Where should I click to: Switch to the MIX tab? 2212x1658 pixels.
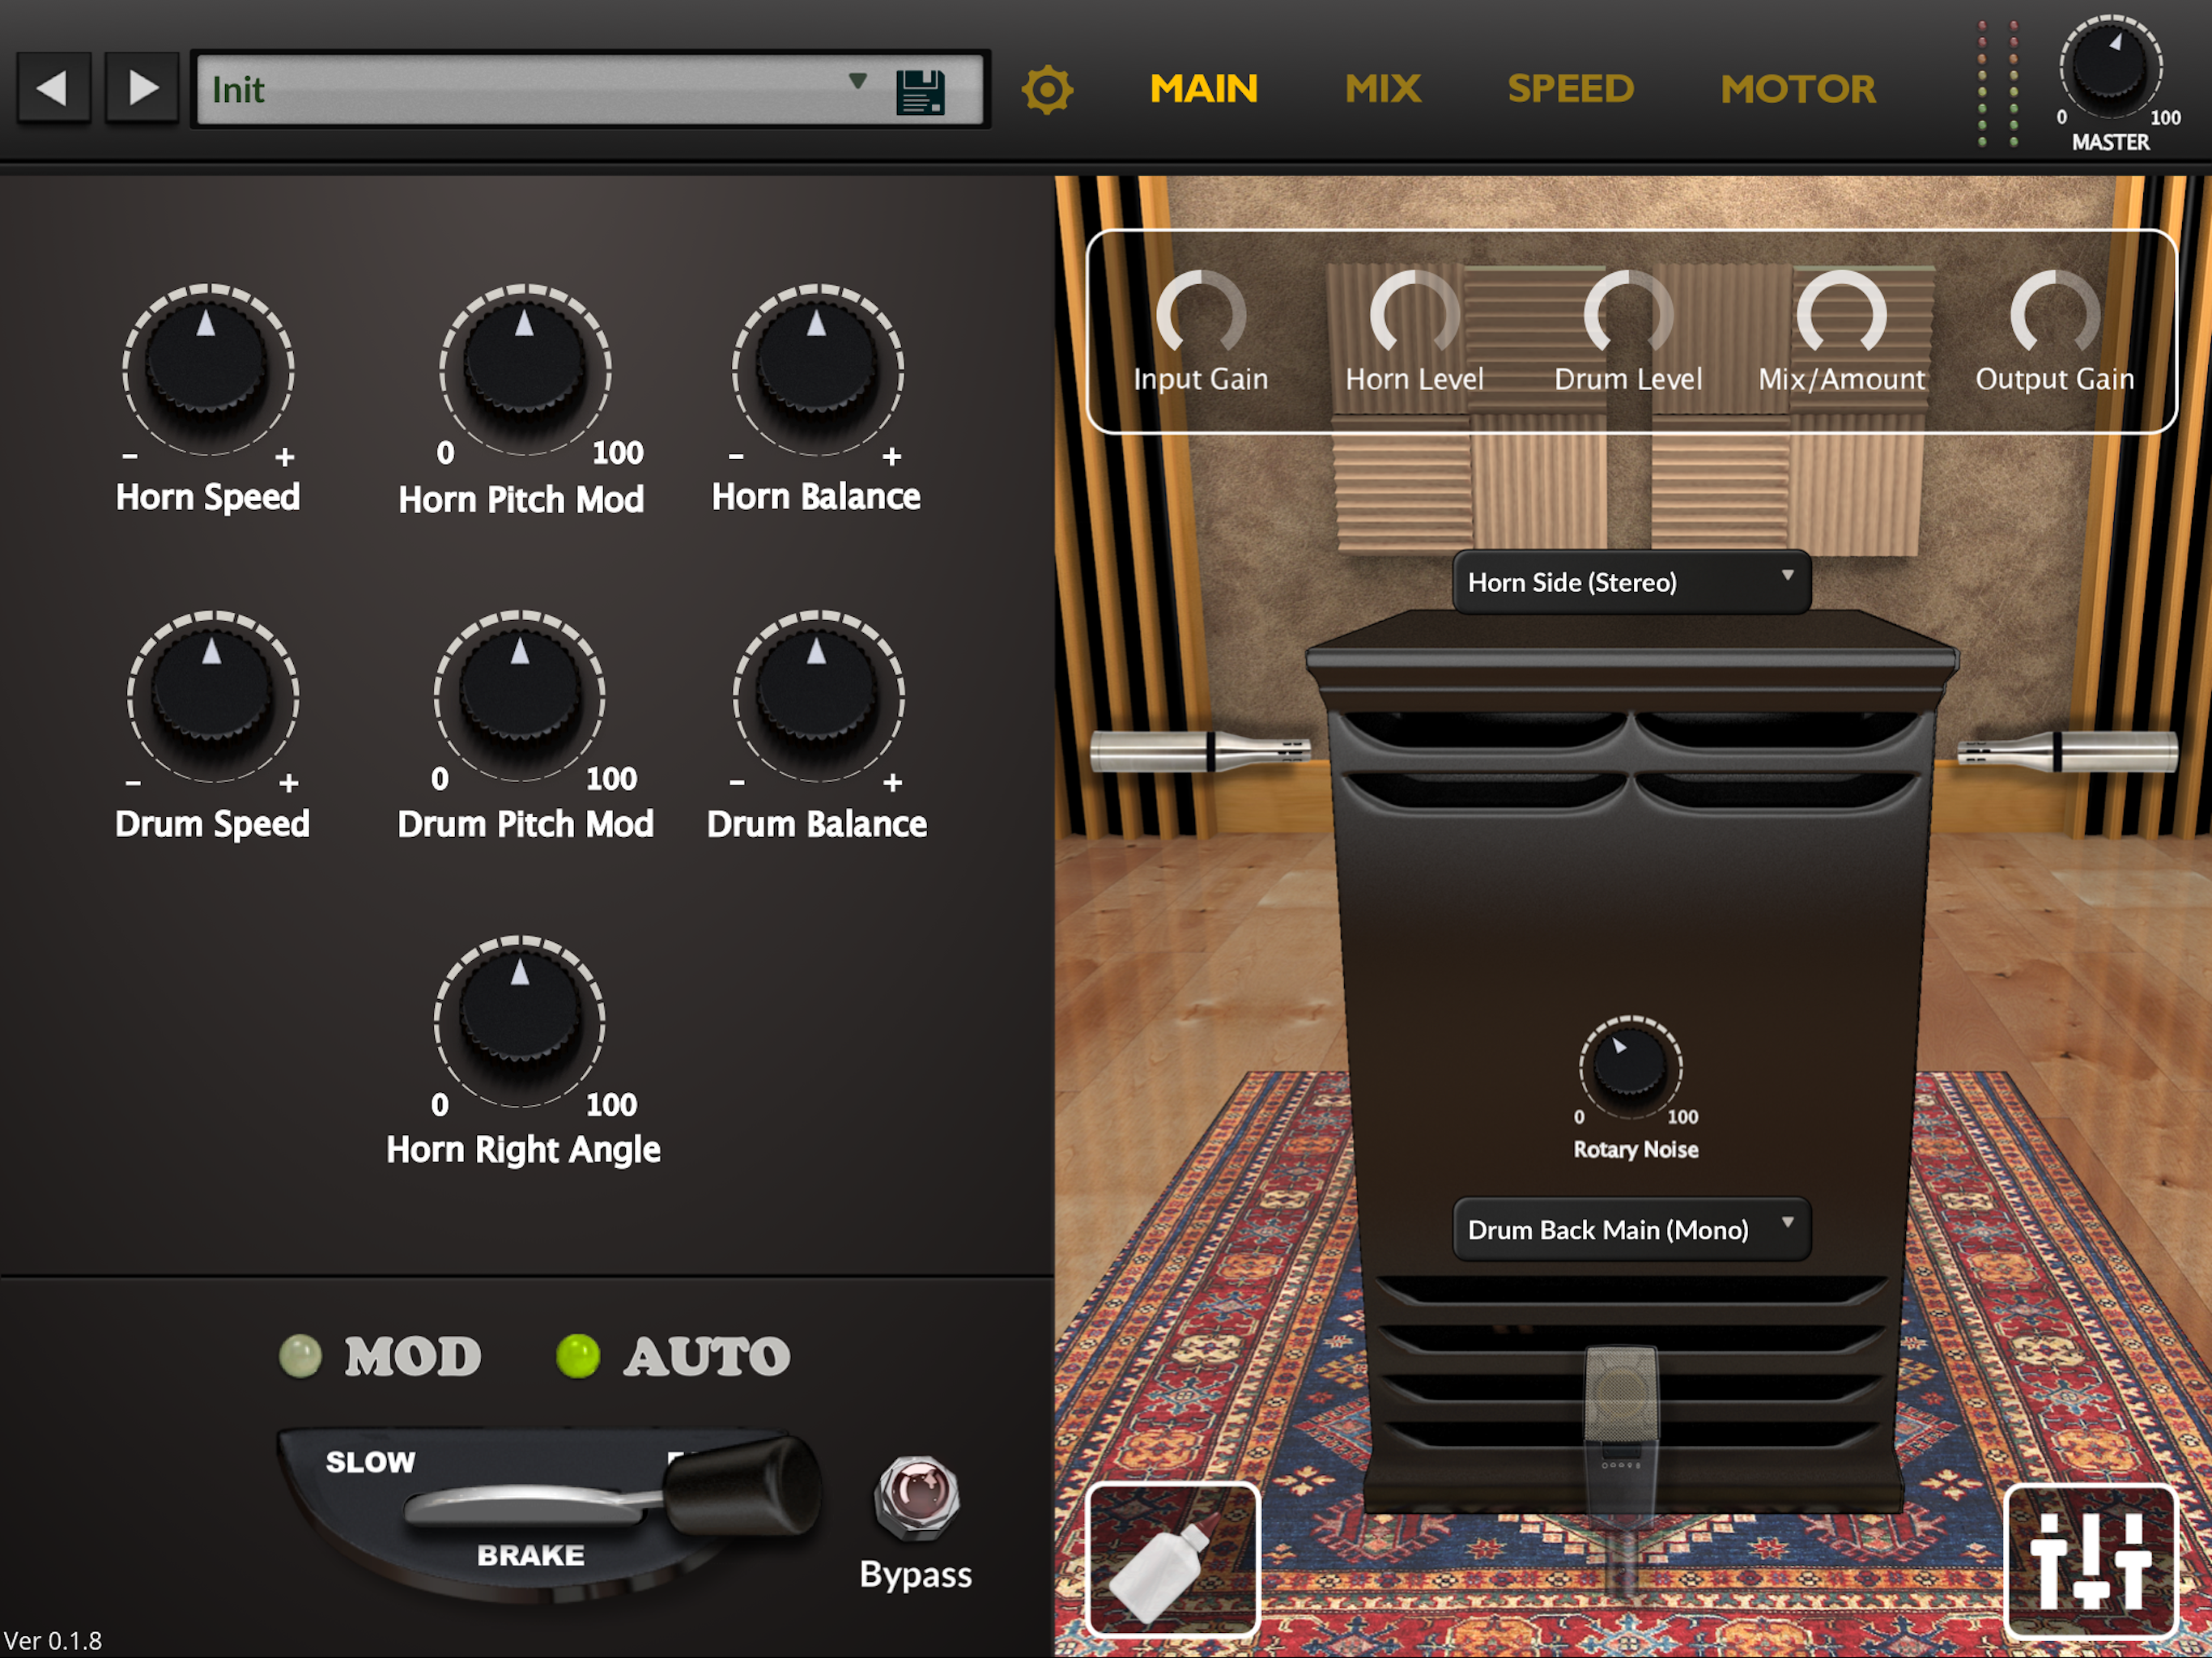(x=1383, y=89)
